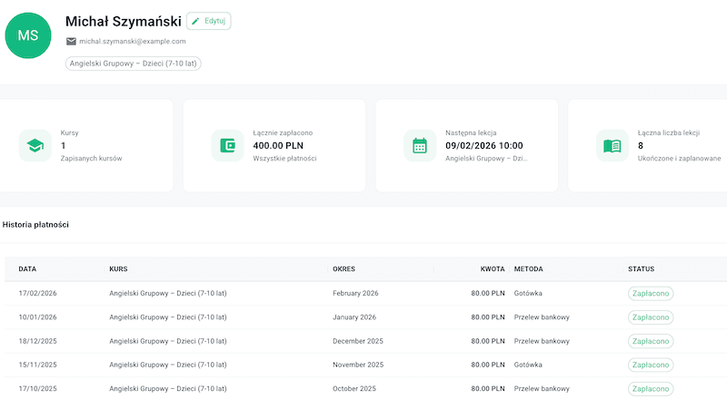
Task: Click Gotówka method in February 2026 row
Action: point(528,293)
